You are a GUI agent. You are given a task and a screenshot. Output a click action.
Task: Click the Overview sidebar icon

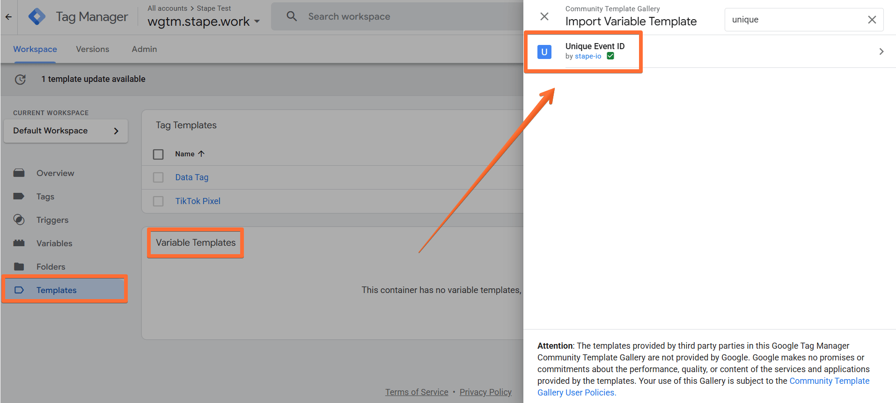pyautogui.click(x=19, y=173)
